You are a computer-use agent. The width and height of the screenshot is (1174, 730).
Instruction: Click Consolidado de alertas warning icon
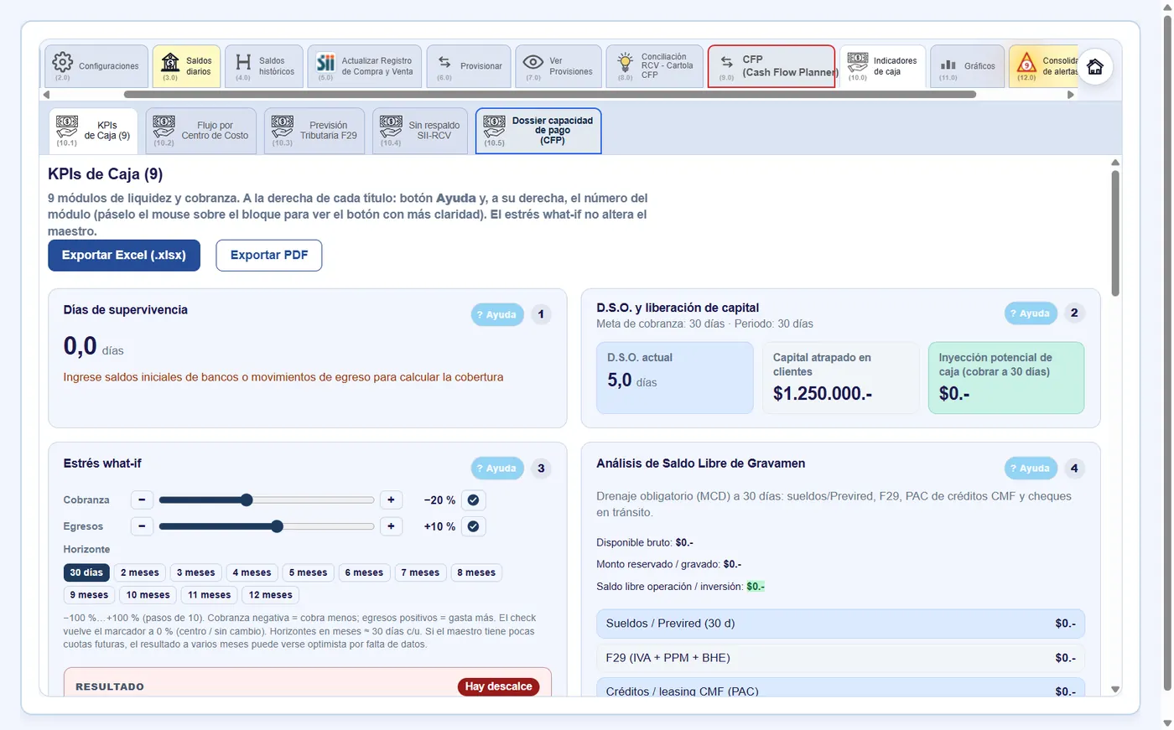tap(1026, 62)
